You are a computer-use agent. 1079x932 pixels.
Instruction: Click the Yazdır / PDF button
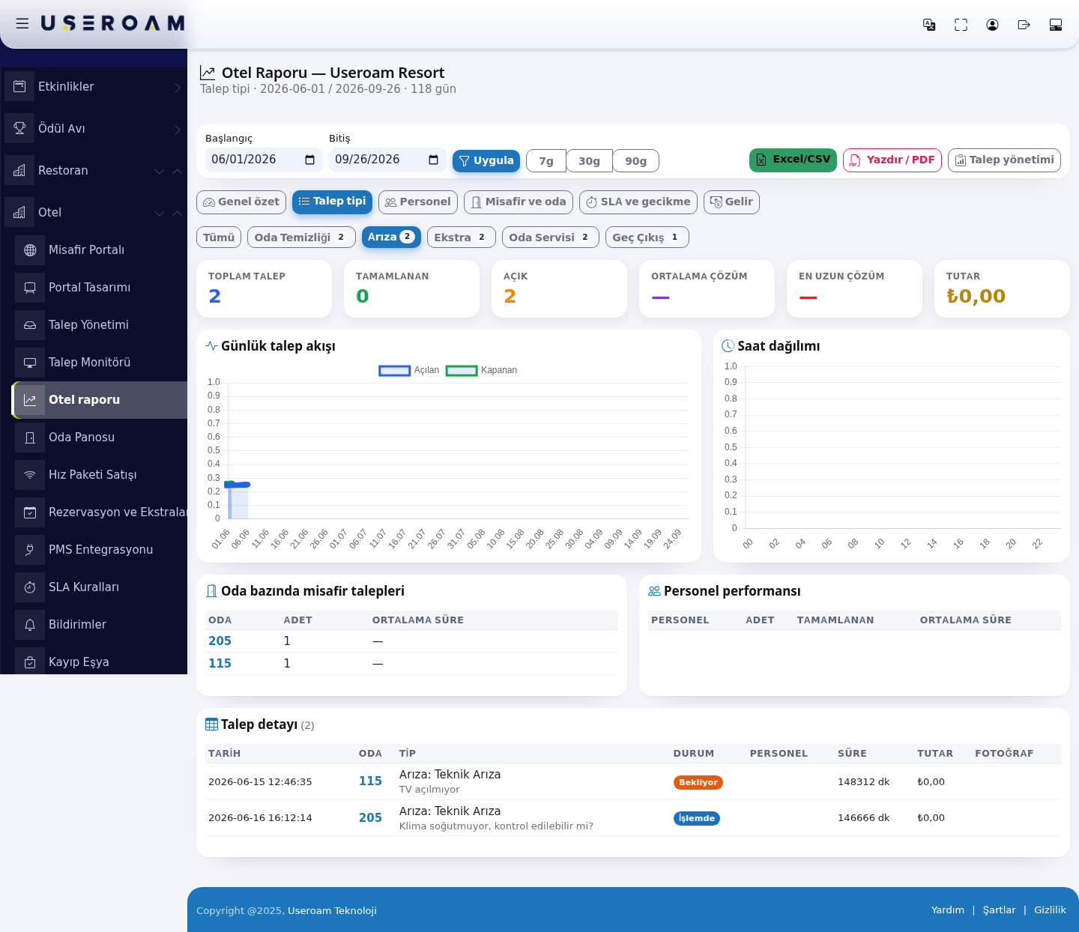(x=892, y=160)
